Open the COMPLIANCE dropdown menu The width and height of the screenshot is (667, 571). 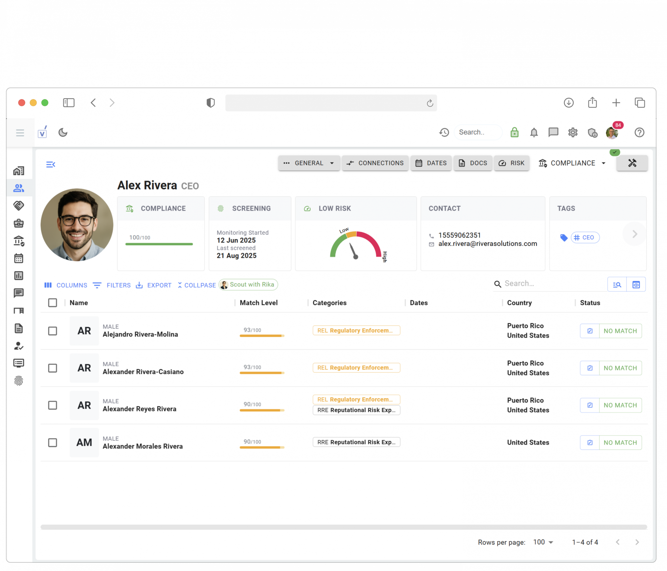[x=572, y=163]
